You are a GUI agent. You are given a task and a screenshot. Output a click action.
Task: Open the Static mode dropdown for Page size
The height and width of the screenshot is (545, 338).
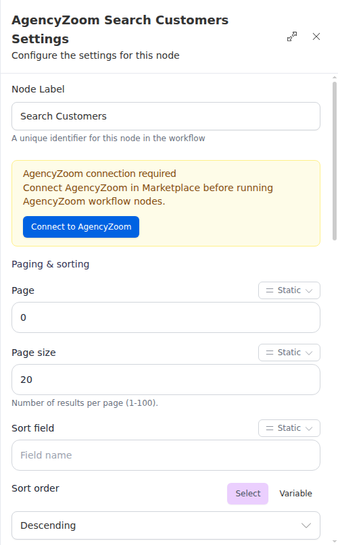(x=289, y=353)
